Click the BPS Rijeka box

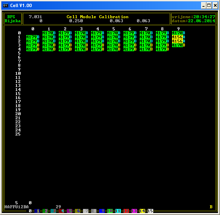(x=12, y=19)
